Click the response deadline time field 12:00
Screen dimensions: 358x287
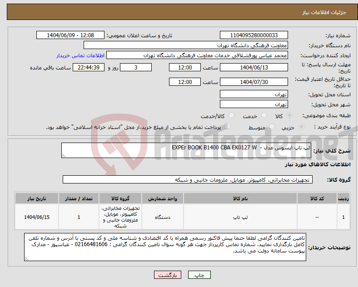tap(185, 67)
